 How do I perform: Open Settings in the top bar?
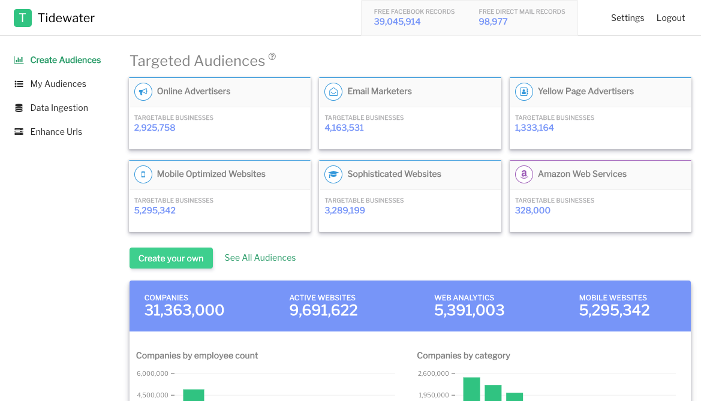pyautogui.click(x=627, y=18)
